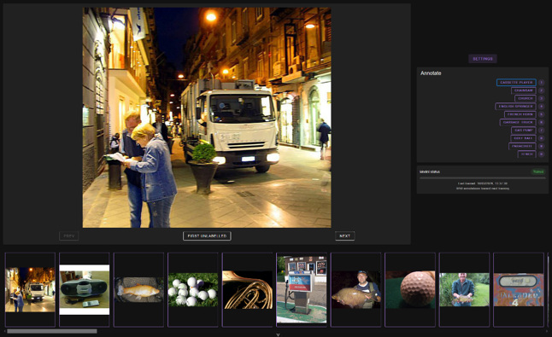552x337 pixels.
Task: Open the Settings button
Action: [x=482, y=59]
